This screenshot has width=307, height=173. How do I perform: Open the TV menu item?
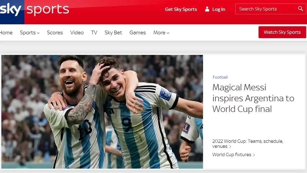pos(94,33)
